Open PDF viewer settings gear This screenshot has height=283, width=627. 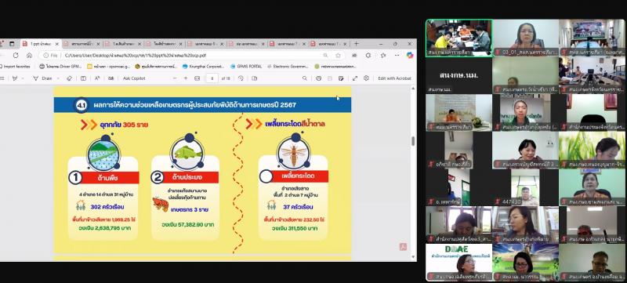tap(366, 78)
